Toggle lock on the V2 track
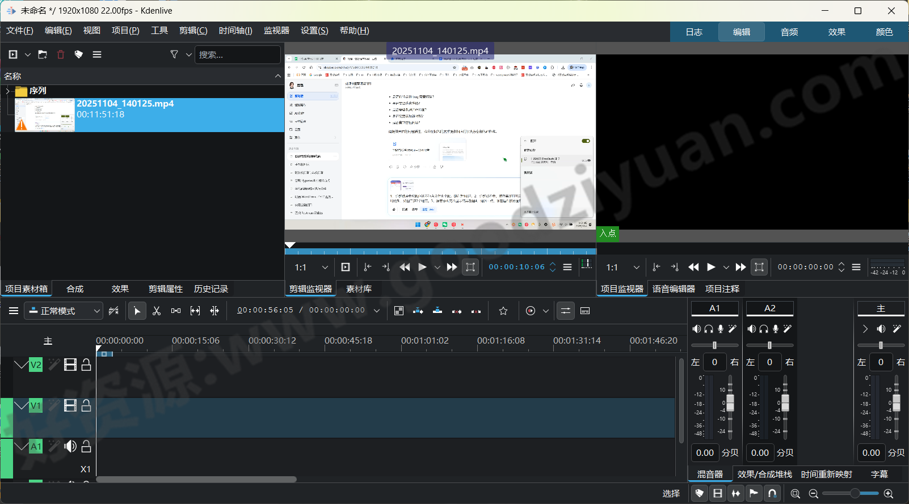The image size is (909, 504). coord(86,365)
